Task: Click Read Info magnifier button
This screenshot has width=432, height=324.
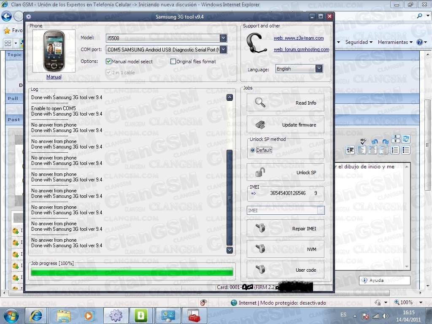Action: [286, 103]
